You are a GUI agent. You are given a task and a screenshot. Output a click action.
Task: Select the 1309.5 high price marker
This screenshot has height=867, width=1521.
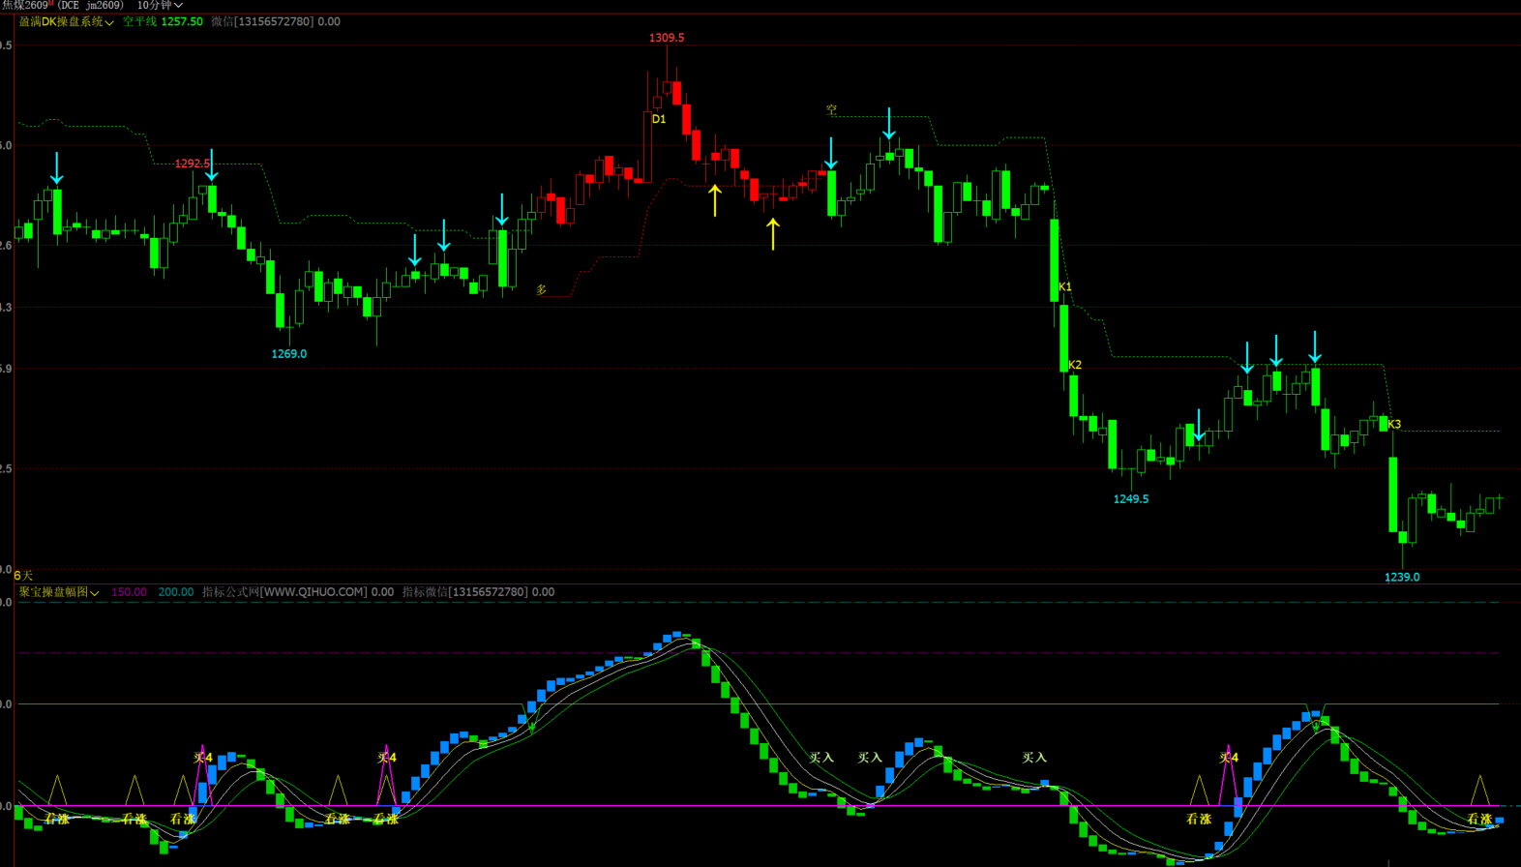667,38
